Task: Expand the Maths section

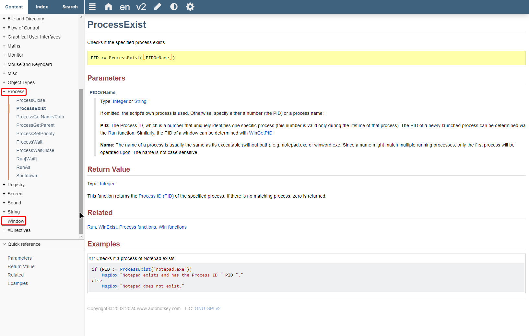Action: [x=14, y=46]
